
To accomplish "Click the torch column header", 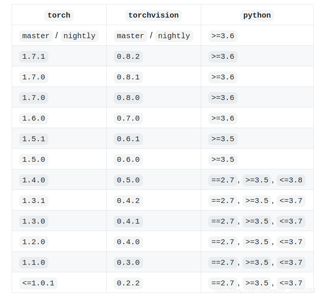I will click(59, 15).
